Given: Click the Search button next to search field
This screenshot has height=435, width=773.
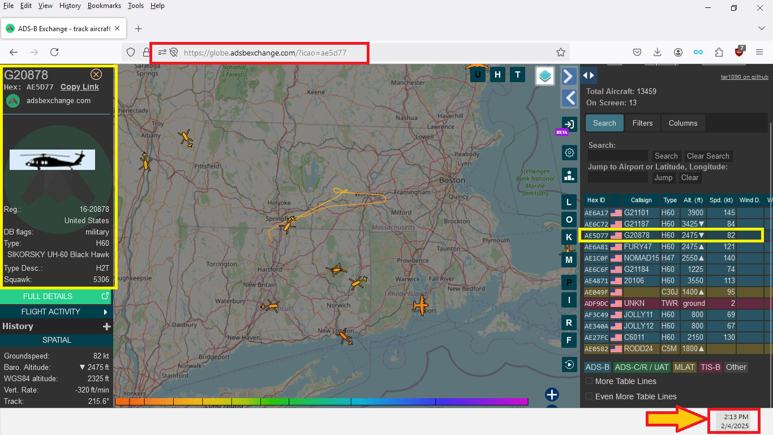Looking at the screenshot, I should [666, 156].
